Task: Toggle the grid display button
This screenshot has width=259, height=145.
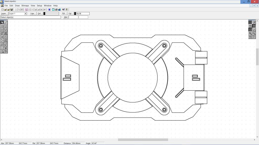Action: (x=250, y=22)
